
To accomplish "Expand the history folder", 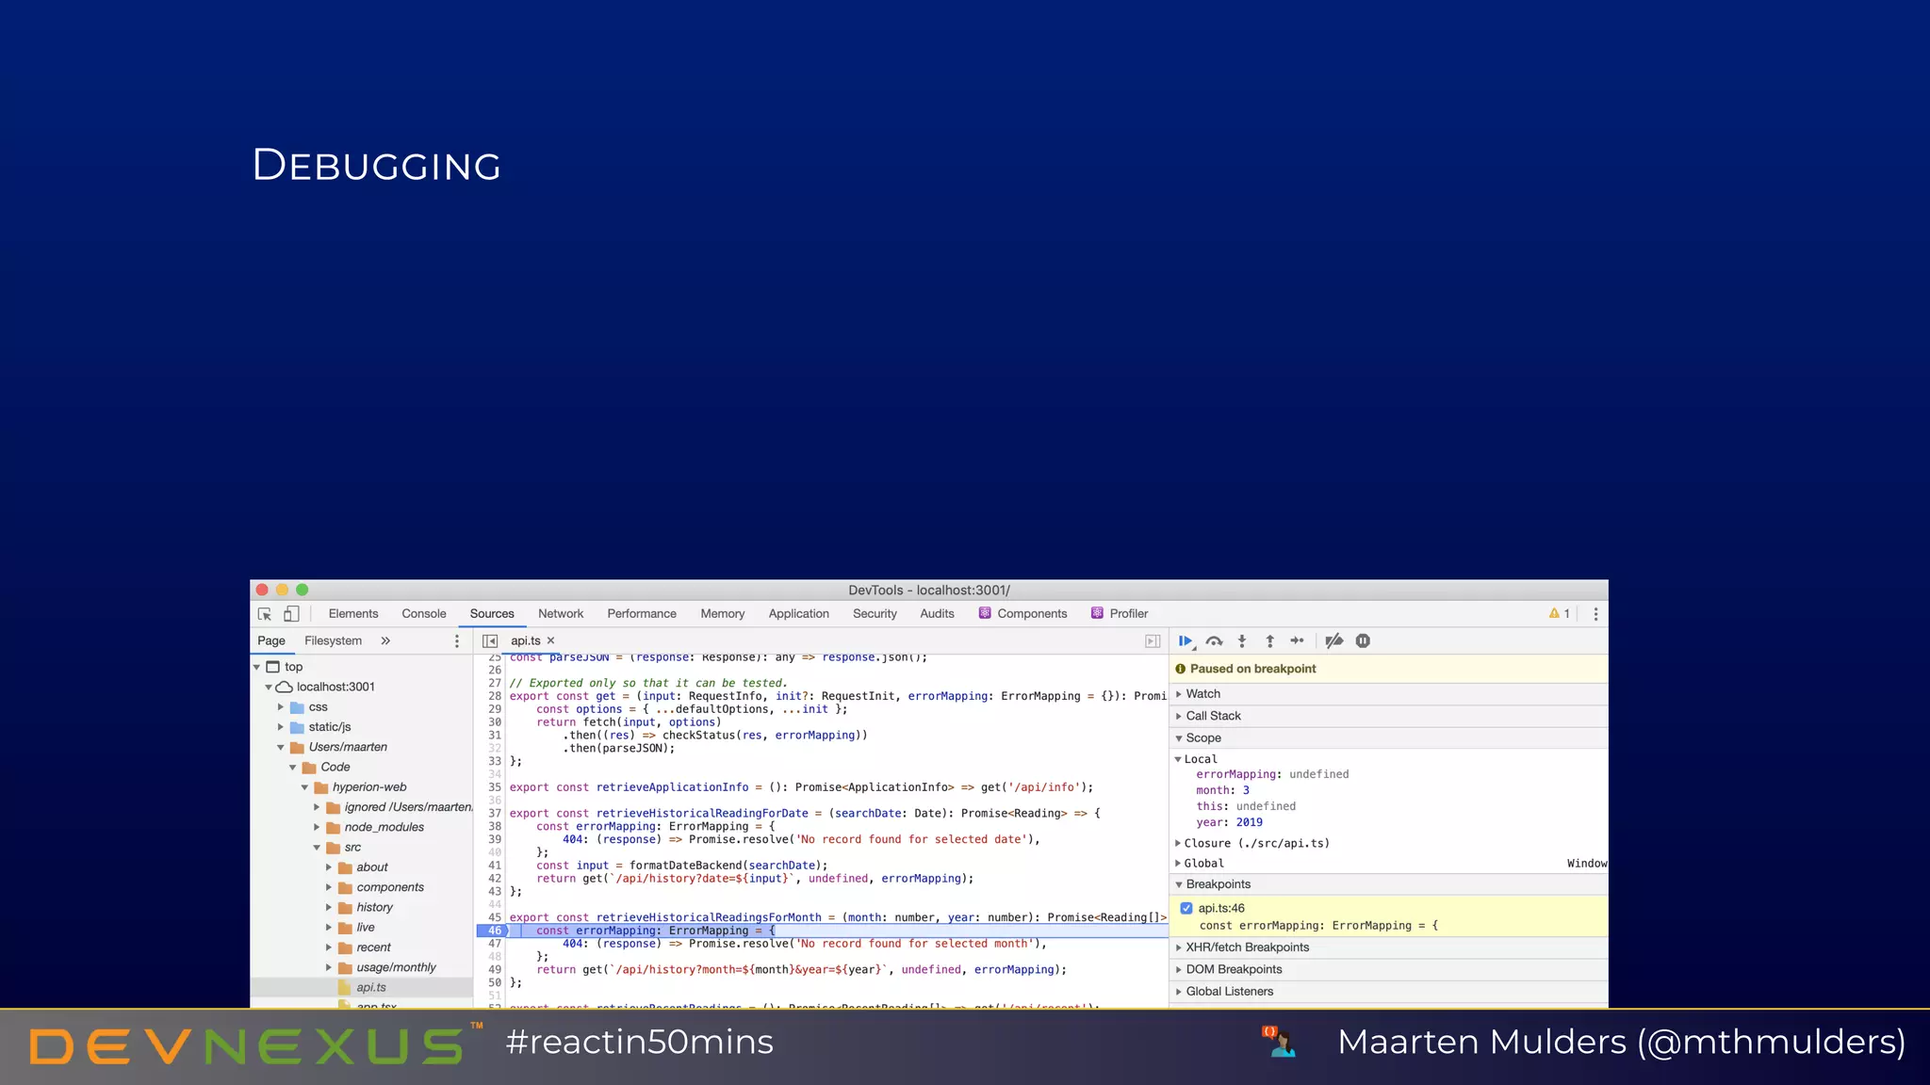I will 329,908.
